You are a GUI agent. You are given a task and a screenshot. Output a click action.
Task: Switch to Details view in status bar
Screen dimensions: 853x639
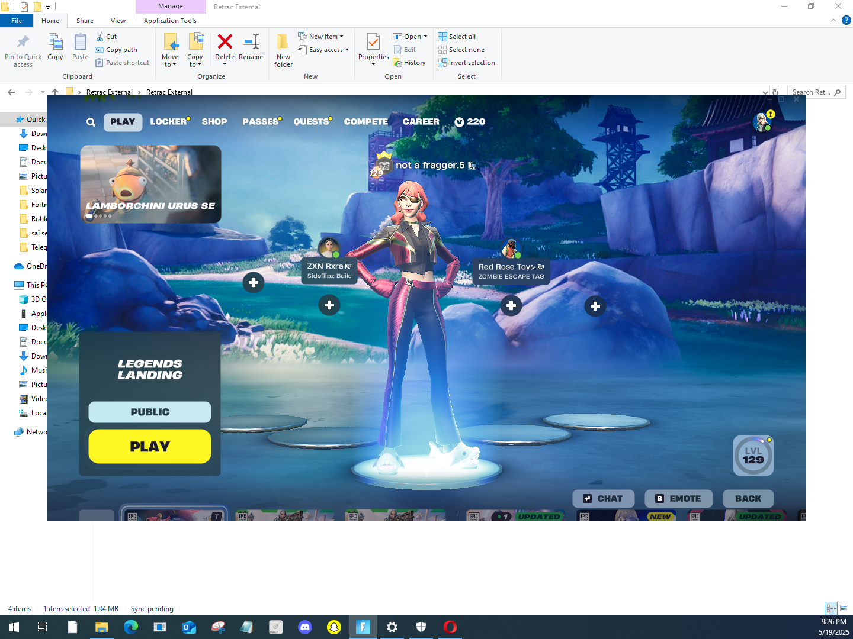[831, 608]
